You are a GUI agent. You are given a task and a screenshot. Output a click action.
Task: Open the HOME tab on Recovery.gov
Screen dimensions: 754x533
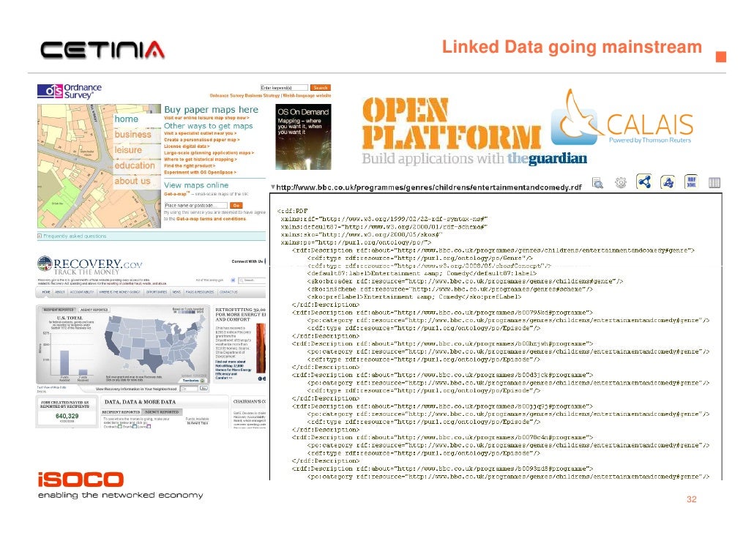46,292
